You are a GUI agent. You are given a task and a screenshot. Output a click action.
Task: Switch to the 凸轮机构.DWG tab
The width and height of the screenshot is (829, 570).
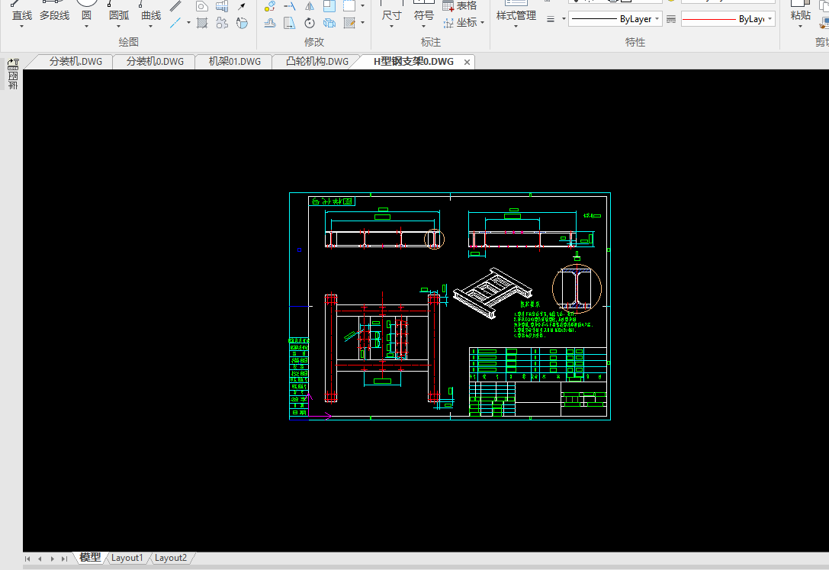point(316,61)
